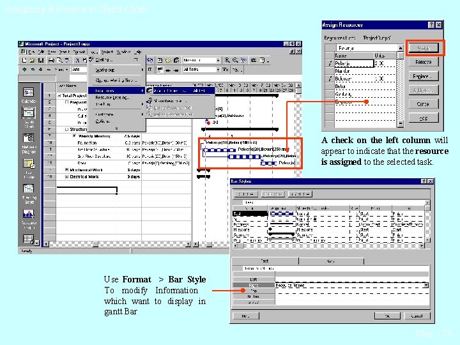This screenshot has width=460, height=345.
Task: Select Summary bar appearance swatch in Bar Styles
Action: [x=282, y=234]
